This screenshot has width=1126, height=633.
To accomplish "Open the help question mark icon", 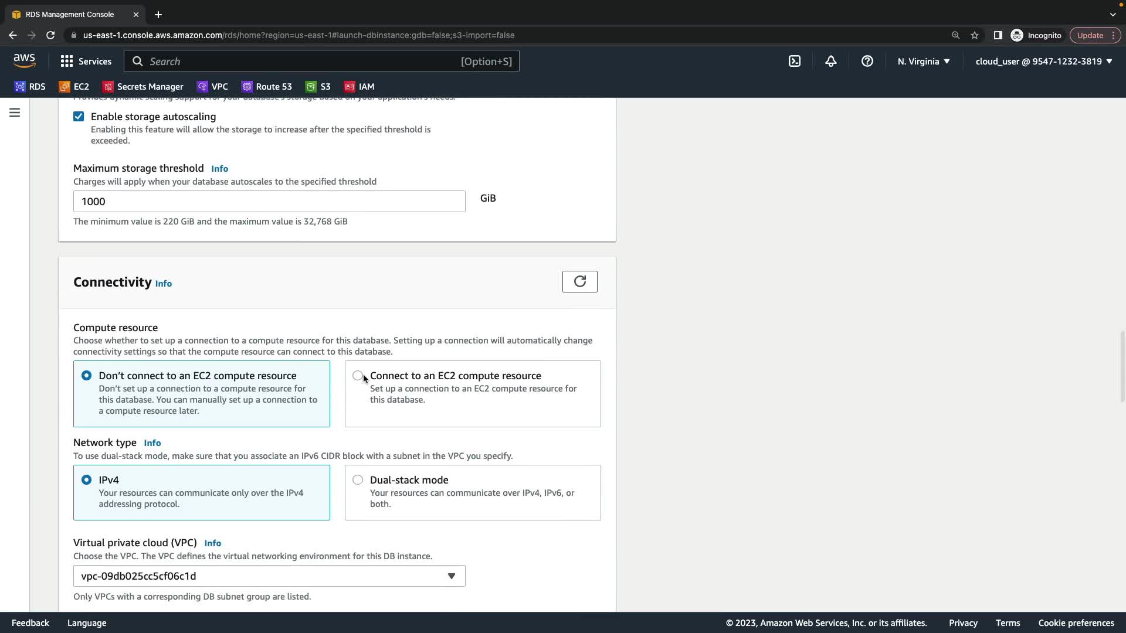I will (x=867, y=61).
